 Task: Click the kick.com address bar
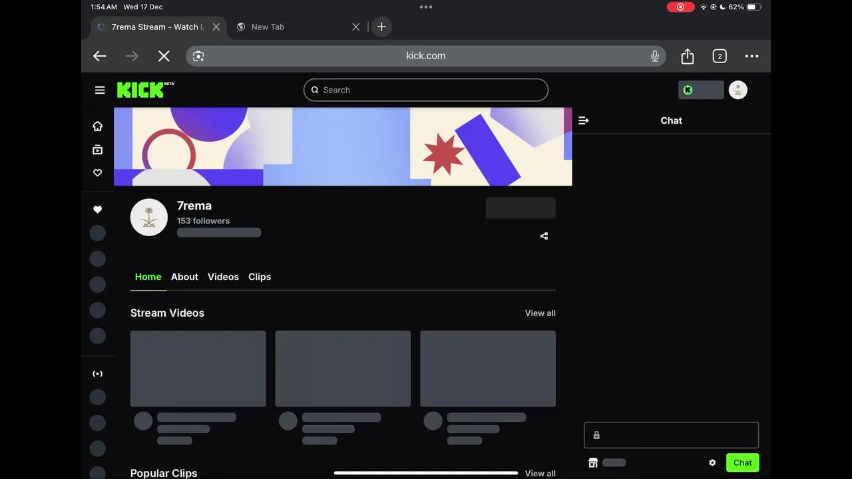tap(426, 56)
